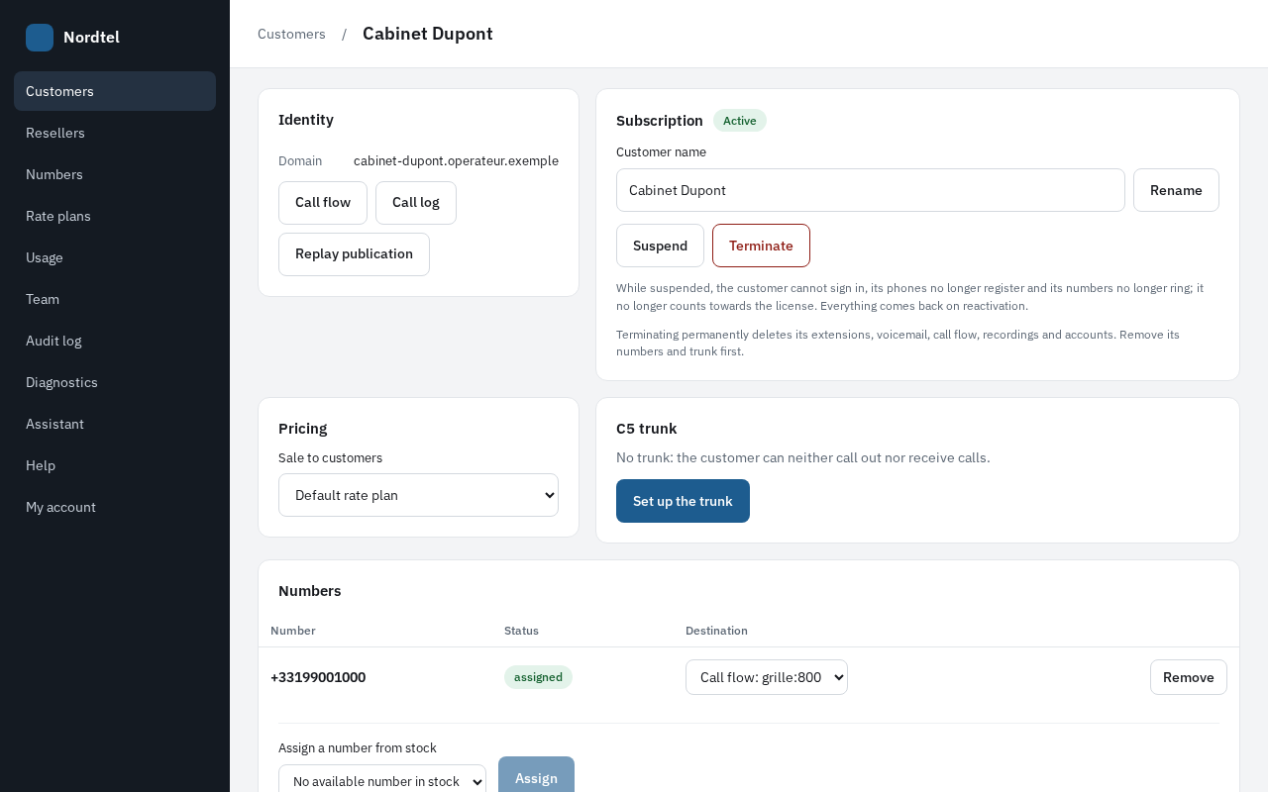Image resolution: width=1268 pixels, height=792 pixels.
Task: Click the Status column header
Action: click(521, 631)
